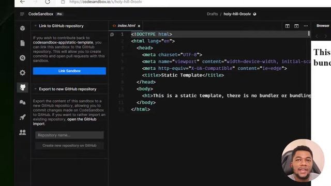Open Configuration gear icon in sidebar

(22, 72)
